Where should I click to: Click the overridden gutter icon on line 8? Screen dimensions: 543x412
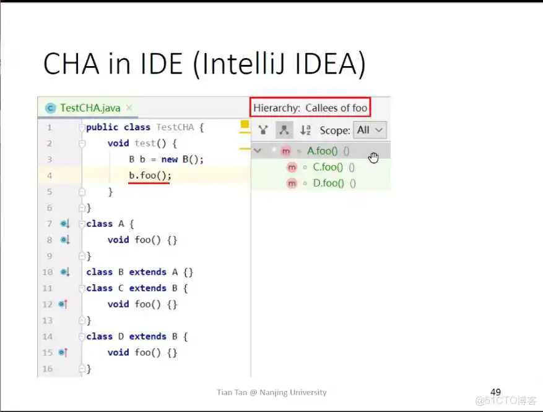pyautogui.click(x=65, y=240)
